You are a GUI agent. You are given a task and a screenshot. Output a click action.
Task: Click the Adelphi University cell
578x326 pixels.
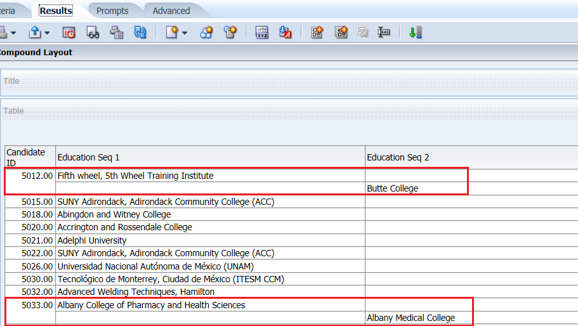pyautogui.click(x=210, y=240)
